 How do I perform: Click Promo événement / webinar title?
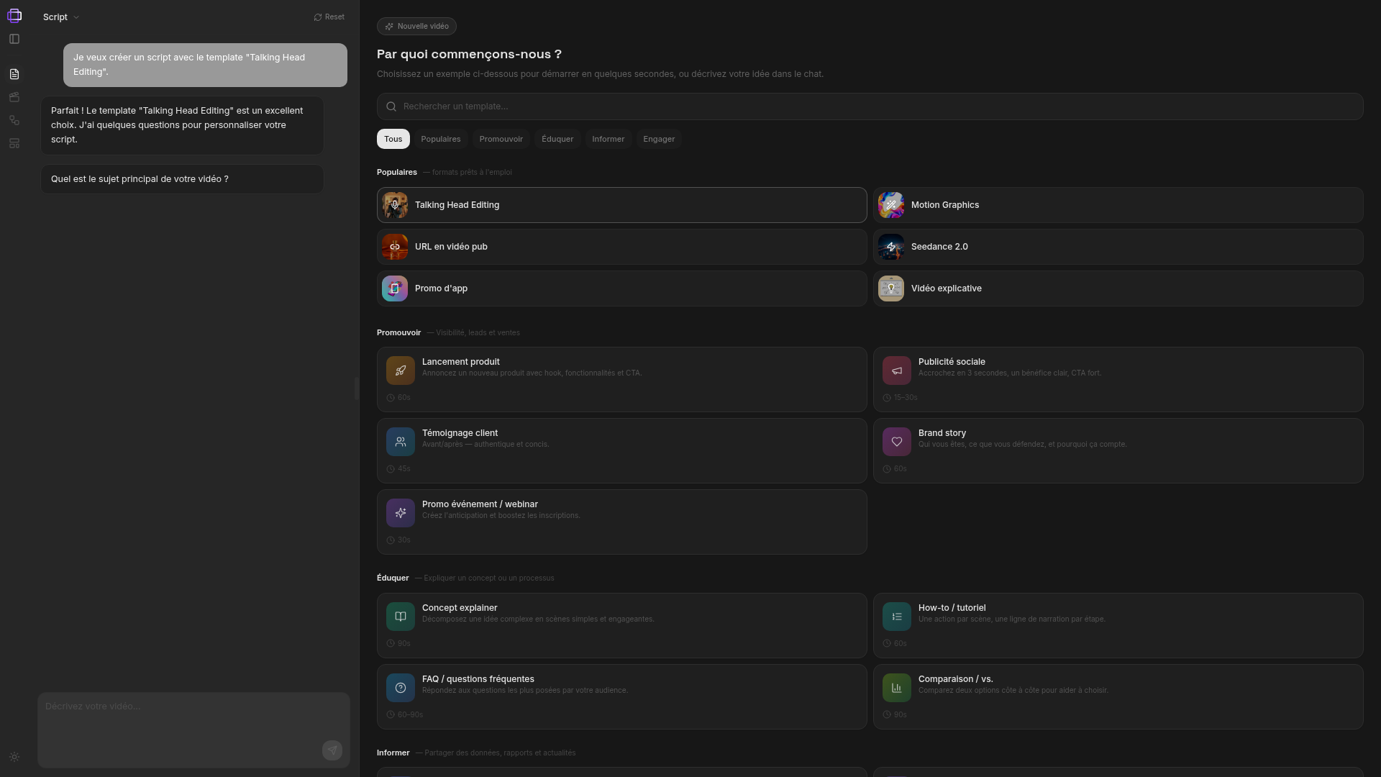point(480,504)
